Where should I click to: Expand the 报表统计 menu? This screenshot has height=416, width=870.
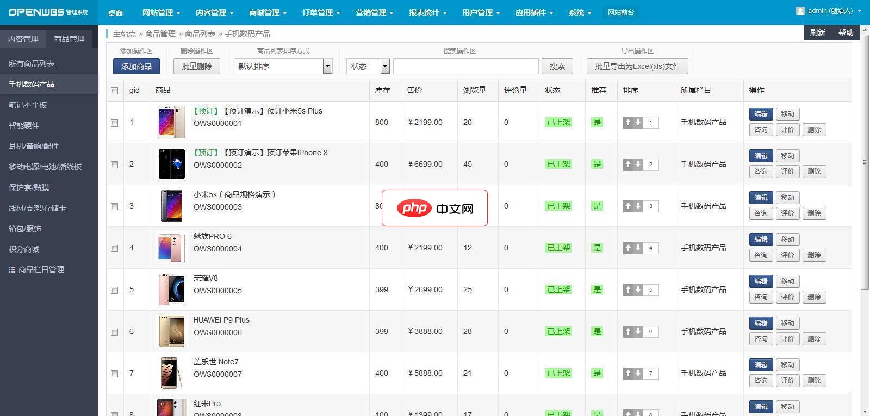[427, 12]
